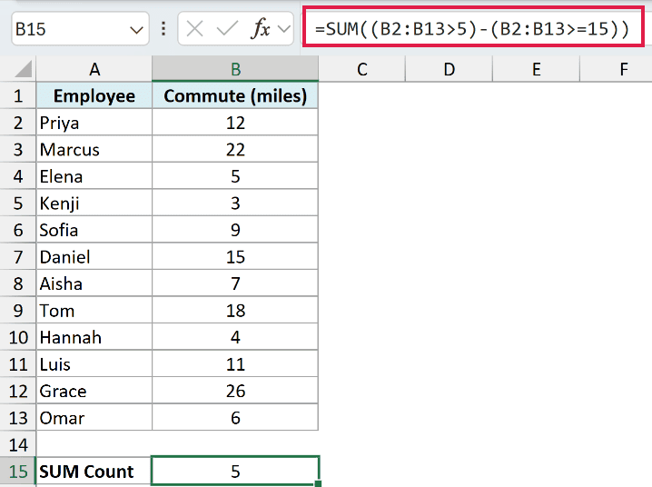The width and height of the screenshot is (652, 487).
Task: Select the Tom cell
Action: 94,310
